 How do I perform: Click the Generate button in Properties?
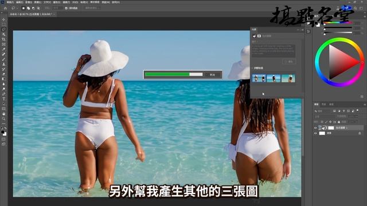[x=289, y=62]
